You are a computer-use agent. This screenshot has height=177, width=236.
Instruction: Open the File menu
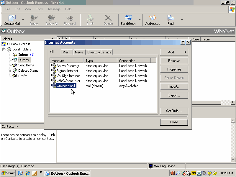(x=8, y=9)
